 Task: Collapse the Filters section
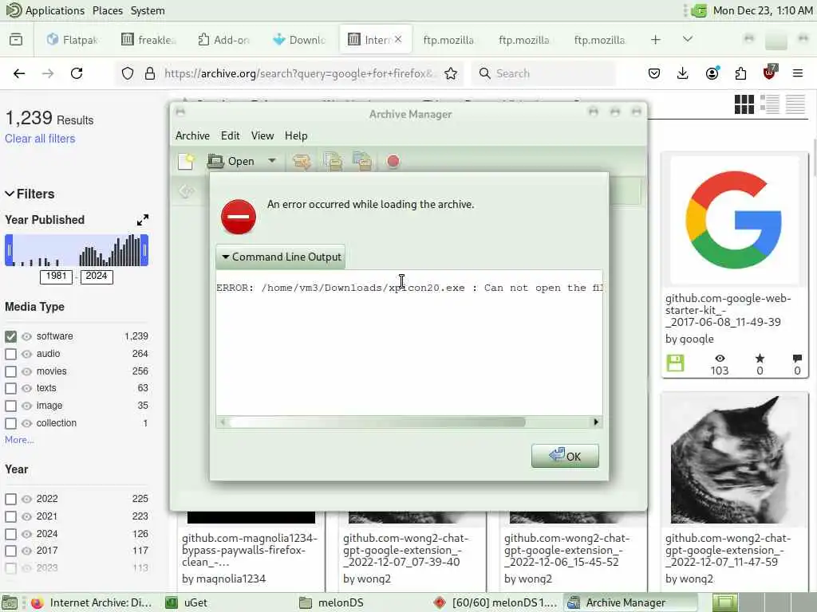pos(30,194)
